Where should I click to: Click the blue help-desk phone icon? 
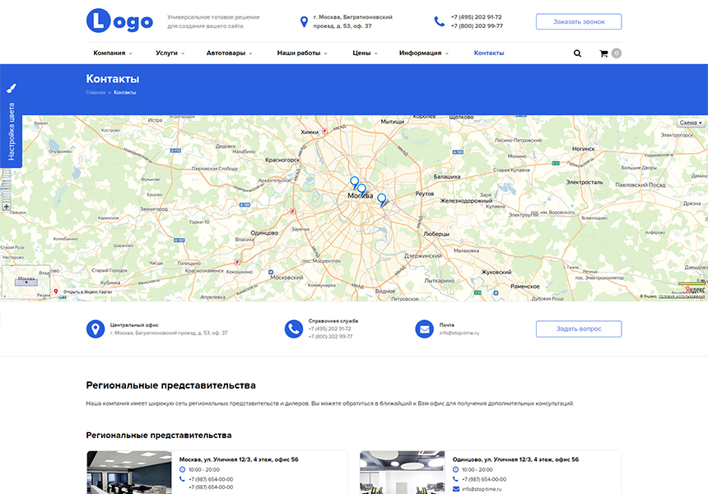294,329
